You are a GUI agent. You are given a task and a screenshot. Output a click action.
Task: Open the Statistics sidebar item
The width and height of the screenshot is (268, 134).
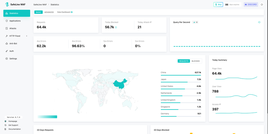tap(17, 13)
